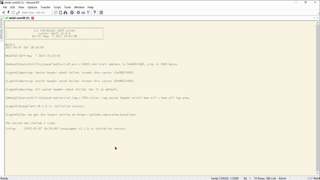Image resolution: width=320 pixels, height=180 pixels.
Task: Click the 'Letter shell v2.0.8' banner text
Action: [54, 33]
